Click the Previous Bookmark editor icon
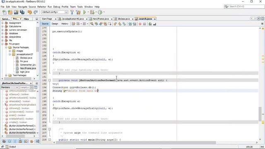 pos(115,24)
